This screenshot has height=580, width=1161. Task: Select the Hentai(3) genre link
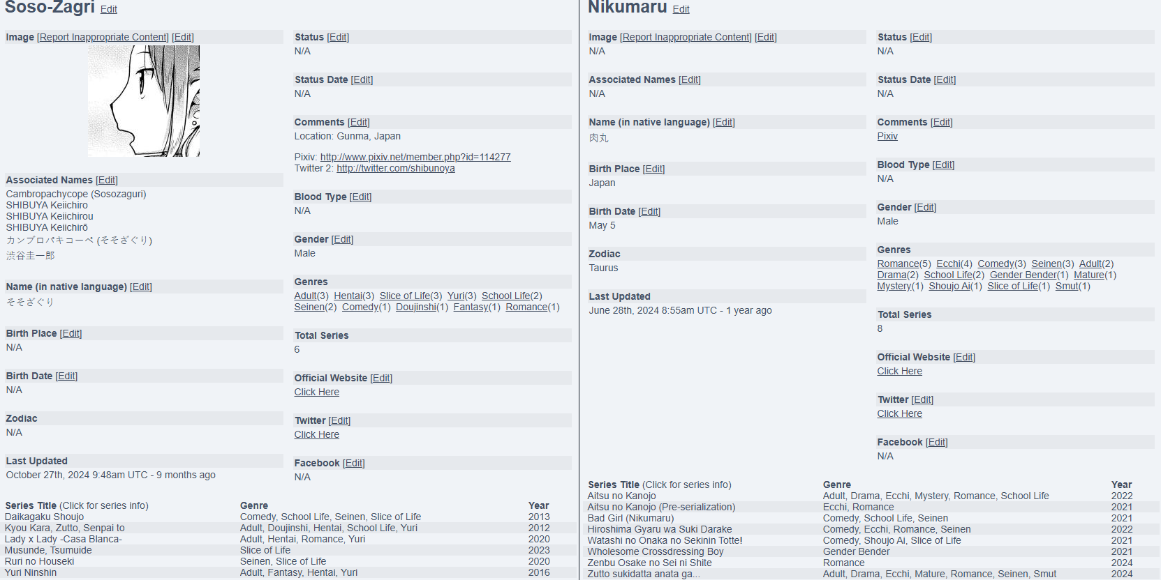(354, 296)
